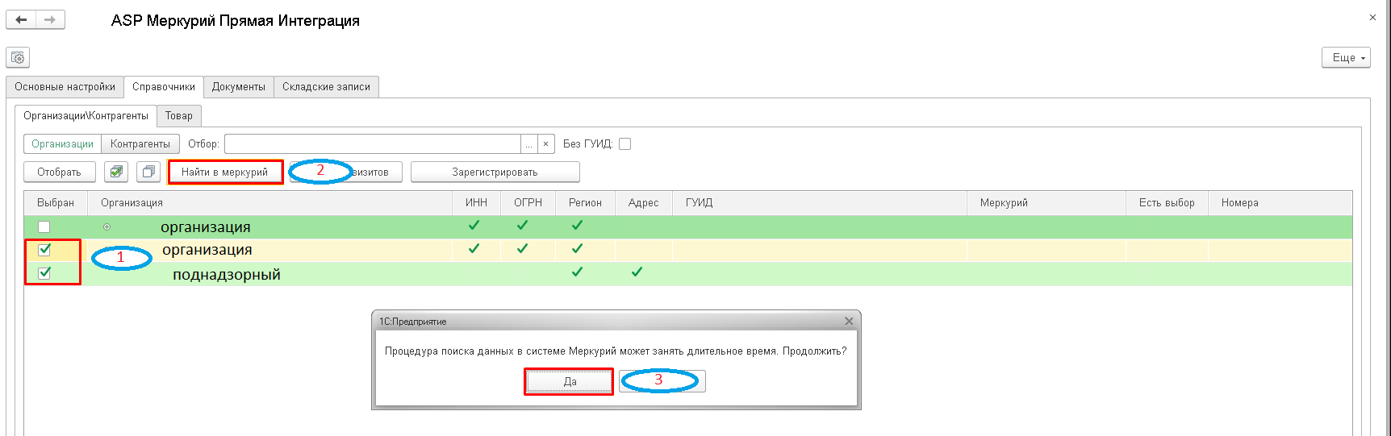Check the first организация row checkbox
Screen dimensions: 1391x436
[44, 226]
